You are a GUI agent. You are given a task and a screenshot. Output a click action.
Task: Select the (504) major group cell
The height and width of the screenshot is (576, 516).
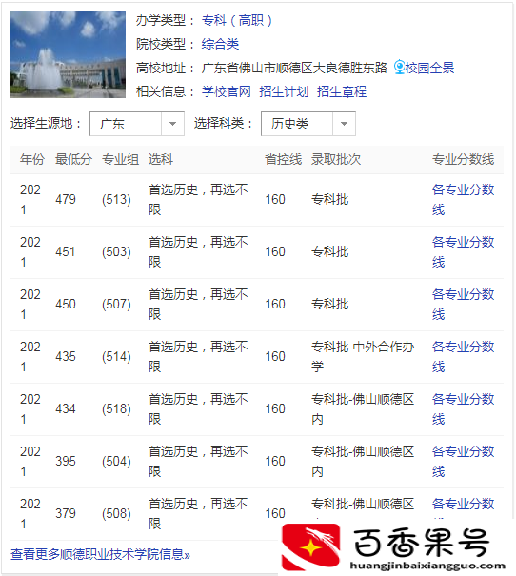point(116,462)
